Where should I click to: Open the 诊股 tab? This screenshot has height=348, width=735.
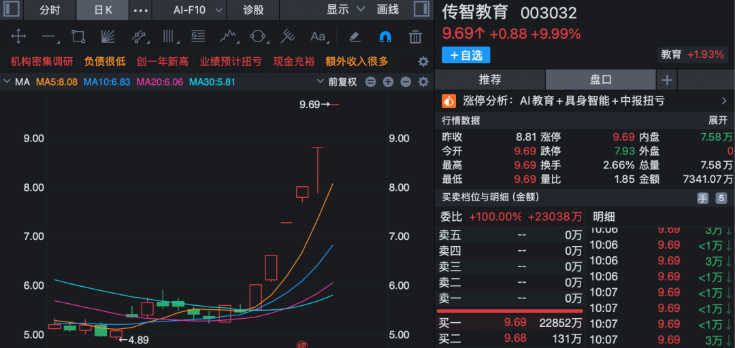[253, 10]
